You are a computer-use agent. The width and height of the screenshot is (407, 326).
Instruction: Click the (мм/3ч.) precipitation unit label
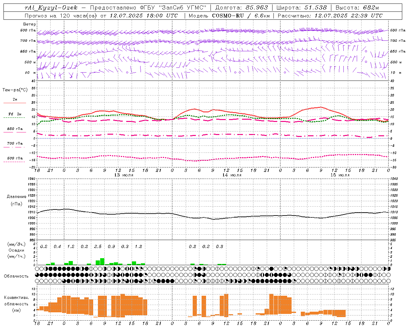click(17, 244)
